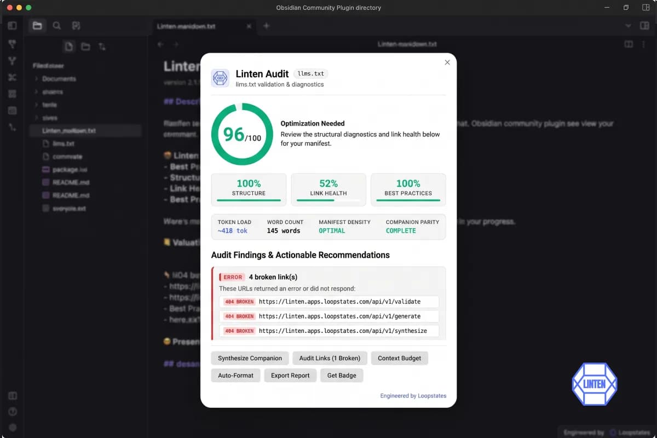Click the status bar Engineered by Loopstates
Image resolution: width=657 pixels, height=438 pixels.
point(607,433)
